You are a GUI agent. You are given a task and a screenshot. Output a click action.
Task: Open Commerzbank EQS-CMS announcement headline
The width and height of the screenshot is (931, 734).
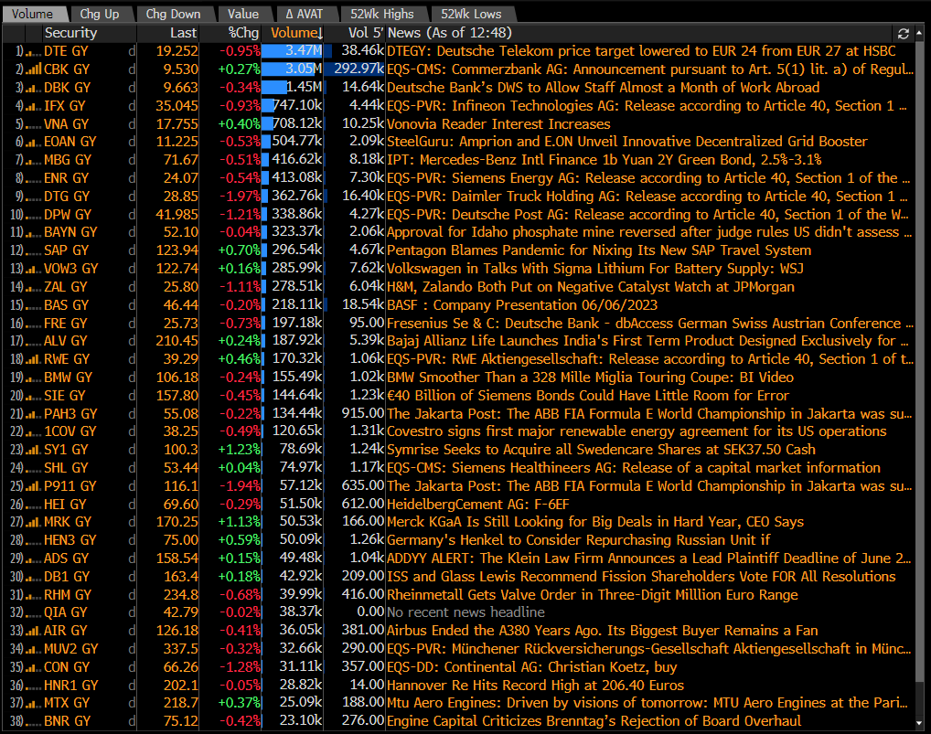pos(650,69)
